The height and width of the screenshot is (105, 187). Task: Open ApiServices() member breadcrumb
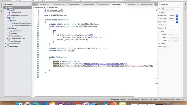(52, 8)
